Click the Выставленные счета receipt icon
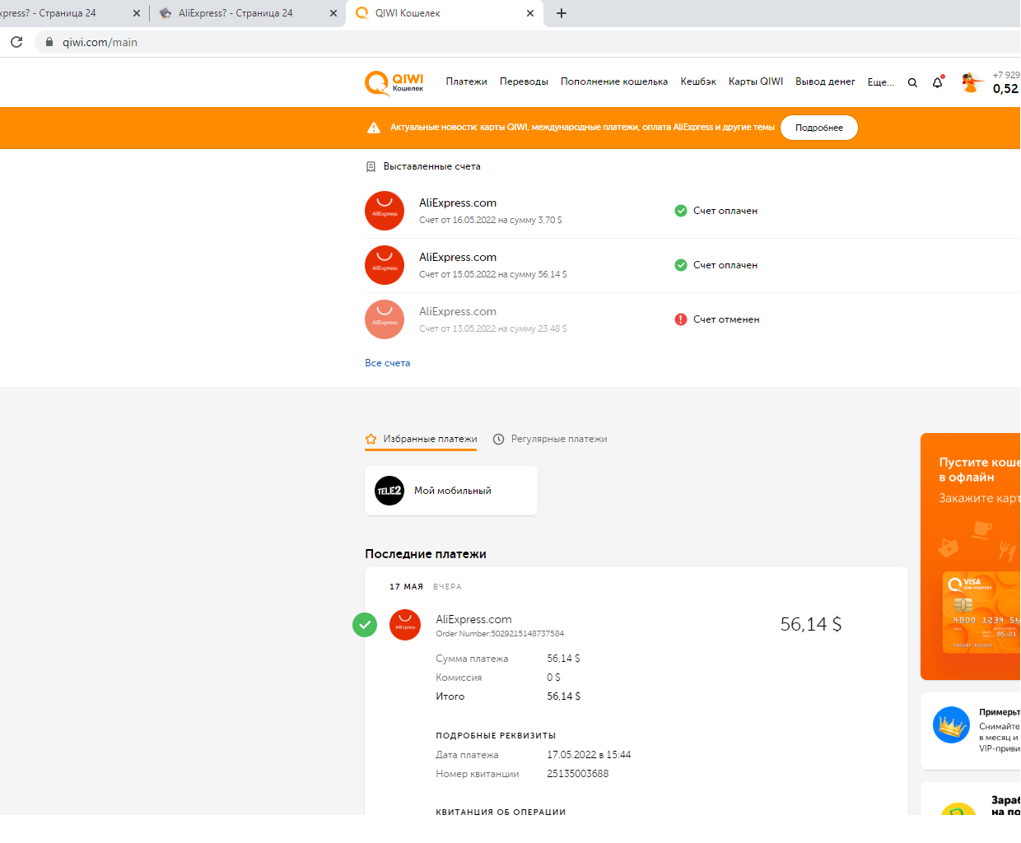The image size is (1021, 843). 371,166
